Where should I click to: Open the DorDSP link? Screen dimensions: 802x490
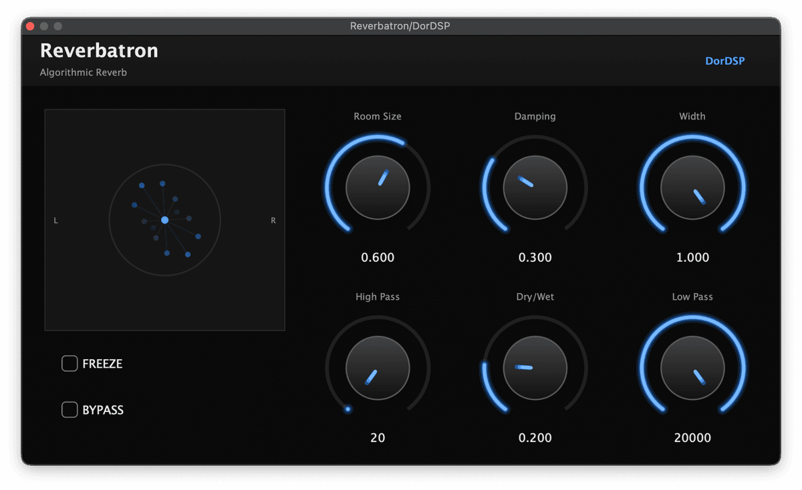click(725, 60)
